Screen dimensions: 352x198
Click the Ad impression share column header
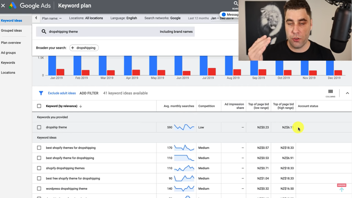(x=234, y=106)
